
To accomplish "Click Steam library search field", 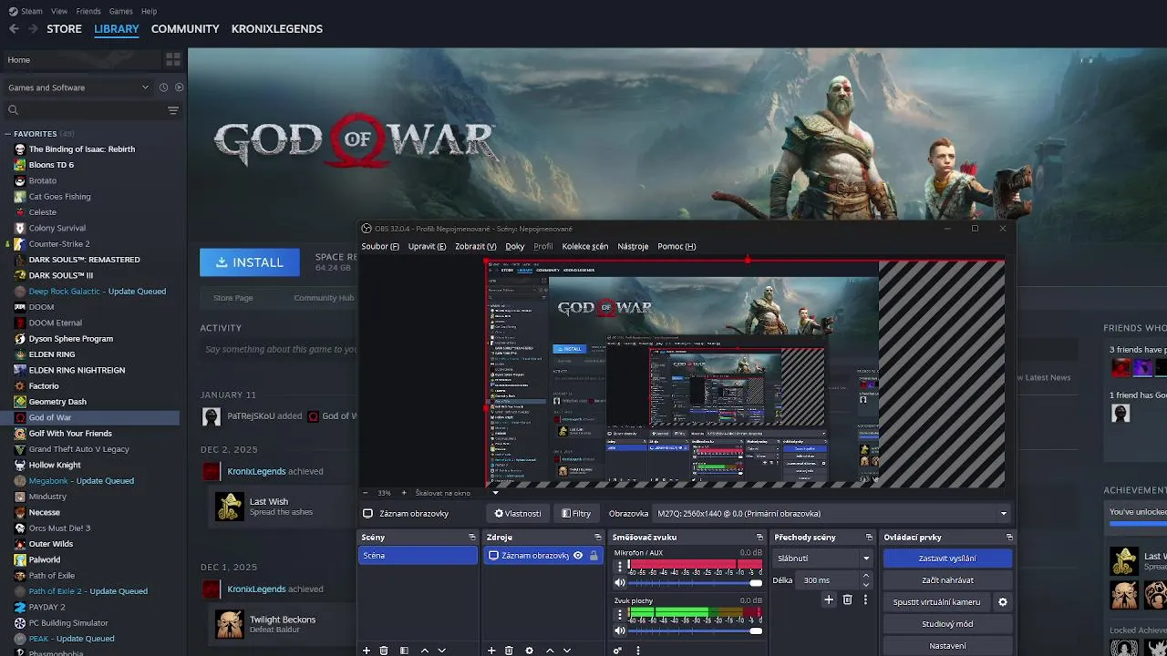I will [87, 110].
